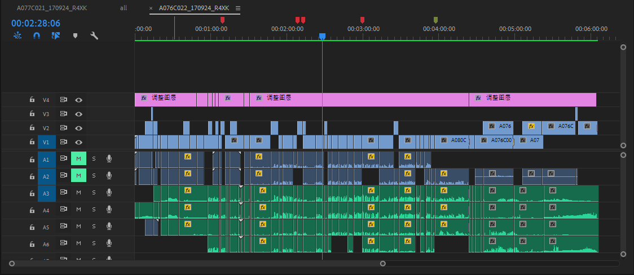Click the green marker near 00:04:00:00
Image resolution: width=634 pixels, height=275 pixels.
(435, 20)
